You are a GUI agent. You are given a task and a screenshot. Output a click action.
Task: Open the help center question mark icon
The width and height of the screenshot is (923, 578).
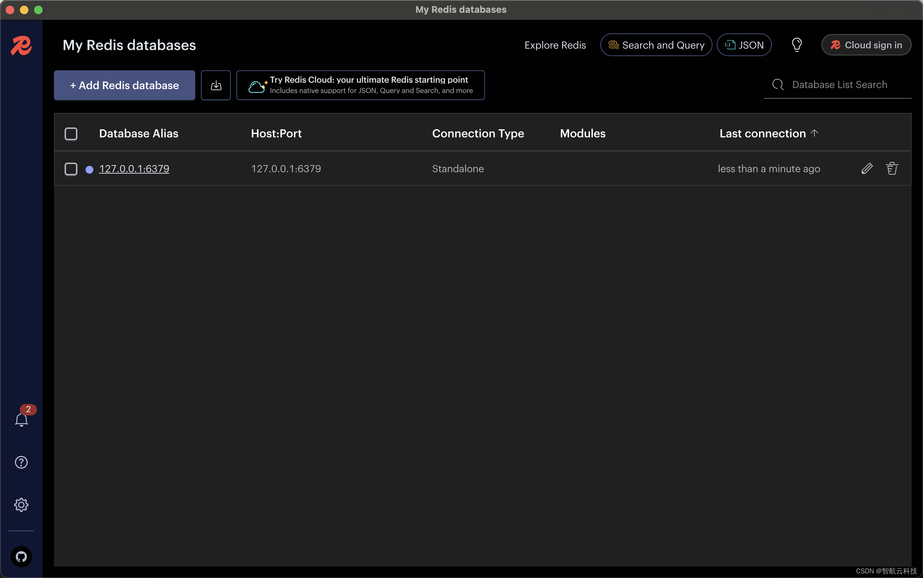(21, 462)
